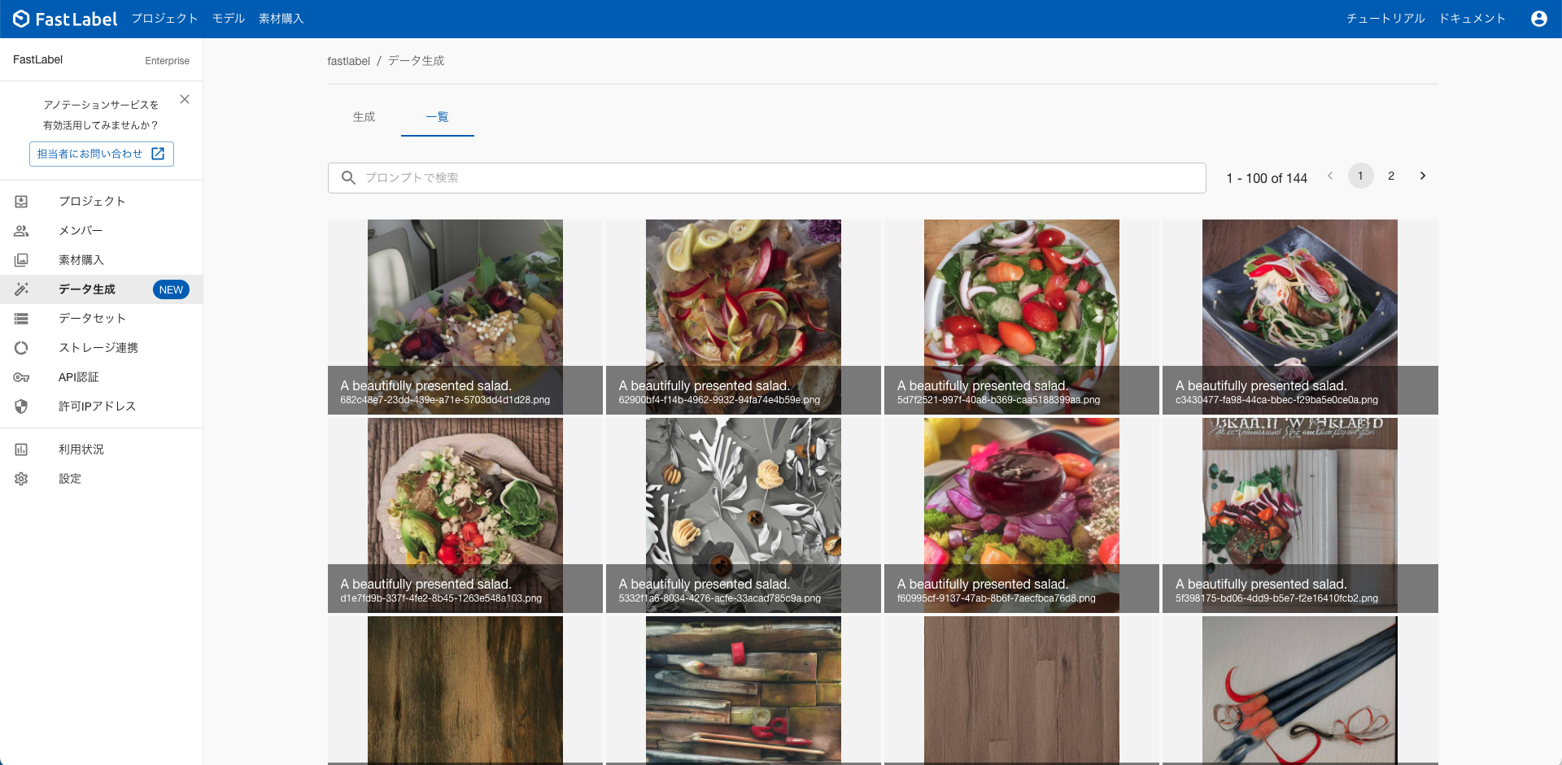Switch to the 生成 tab

364,117
